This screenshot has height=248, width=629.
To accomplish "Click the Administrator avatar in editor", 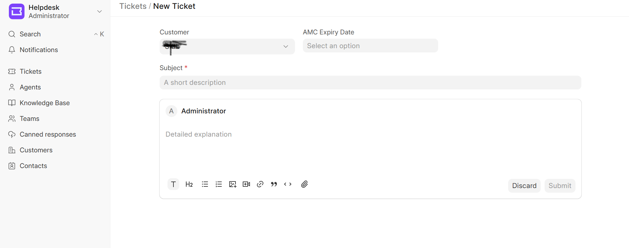I will (x=171, y=111).
